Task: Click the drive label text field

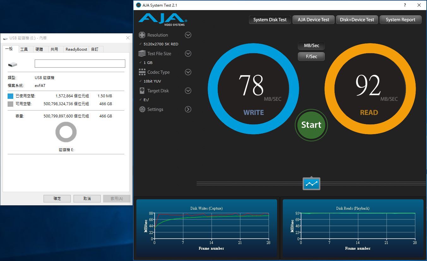Action: [80, 64]
